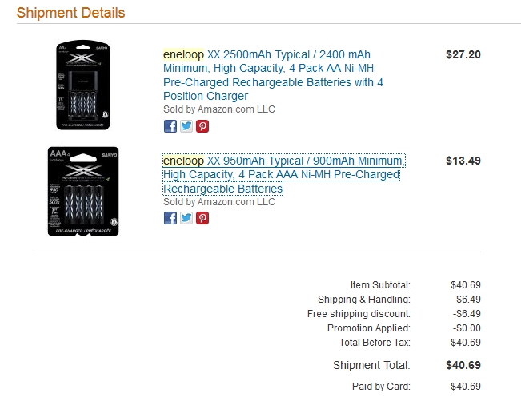Tweet the AA charger pack listing
The height and width of the screenshot is (397, 521).
(186, 125)
